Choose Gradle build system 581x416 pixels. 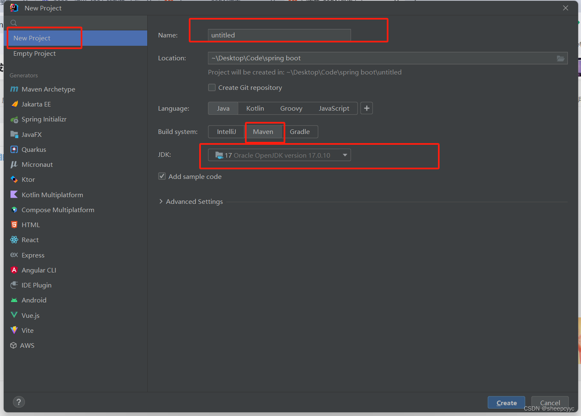(300, 131)
